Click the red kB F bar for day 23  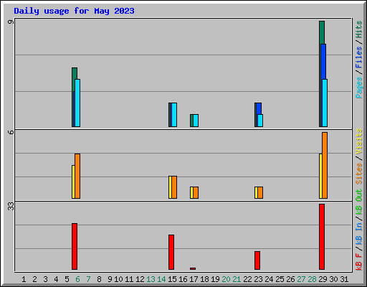[x=257, y=260]
